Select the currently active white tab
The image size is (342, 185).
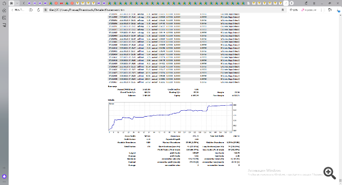(x=286, y=3)
